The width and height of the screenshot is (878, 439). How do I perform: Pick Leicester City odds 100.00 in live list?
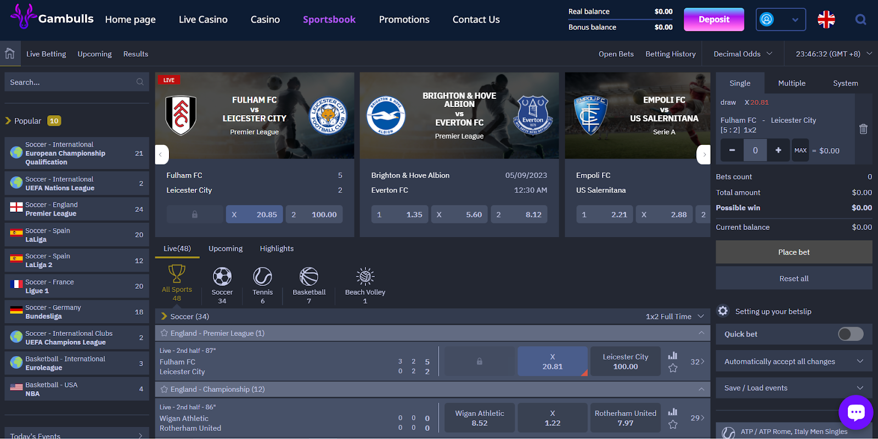(626, 361)
